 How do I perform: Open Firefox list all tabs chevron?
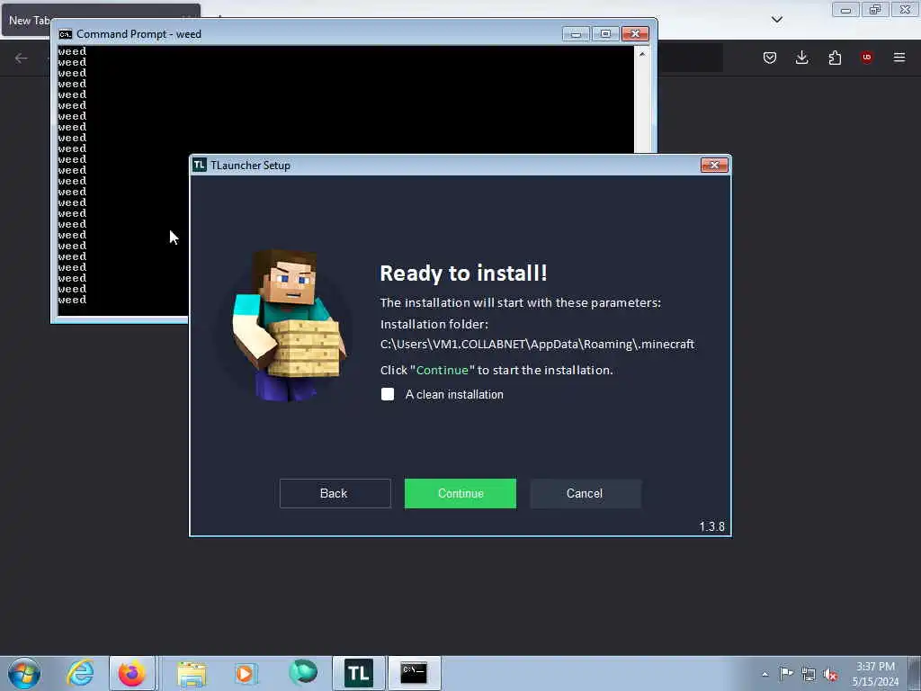tap(776, 20)
